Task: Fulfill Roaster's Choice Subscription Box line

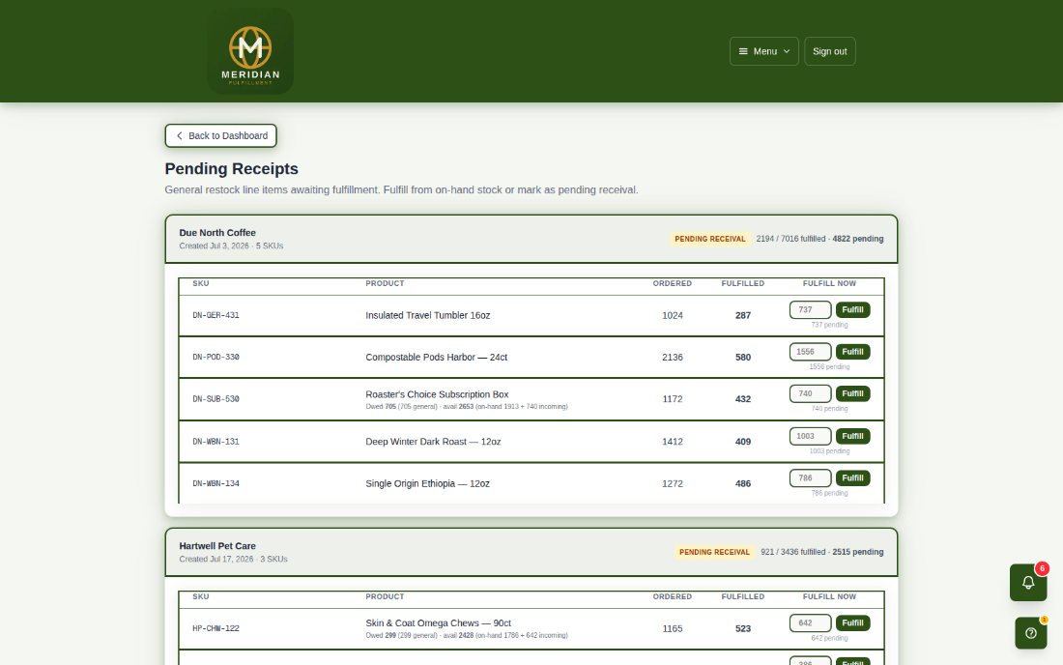Action: (x=852, y=393)
